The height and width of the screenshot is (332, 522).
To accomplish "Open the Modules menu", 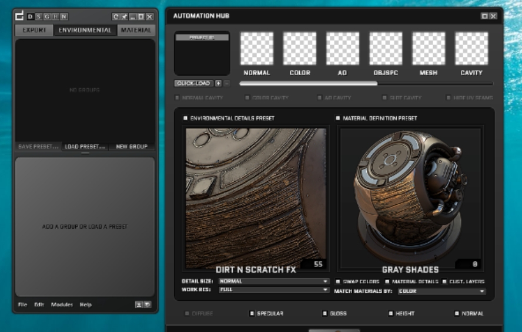I will (x=62, y=304).
